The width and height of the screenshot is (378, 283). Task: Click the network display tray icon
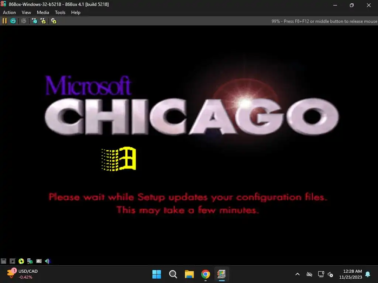[321, 274]
